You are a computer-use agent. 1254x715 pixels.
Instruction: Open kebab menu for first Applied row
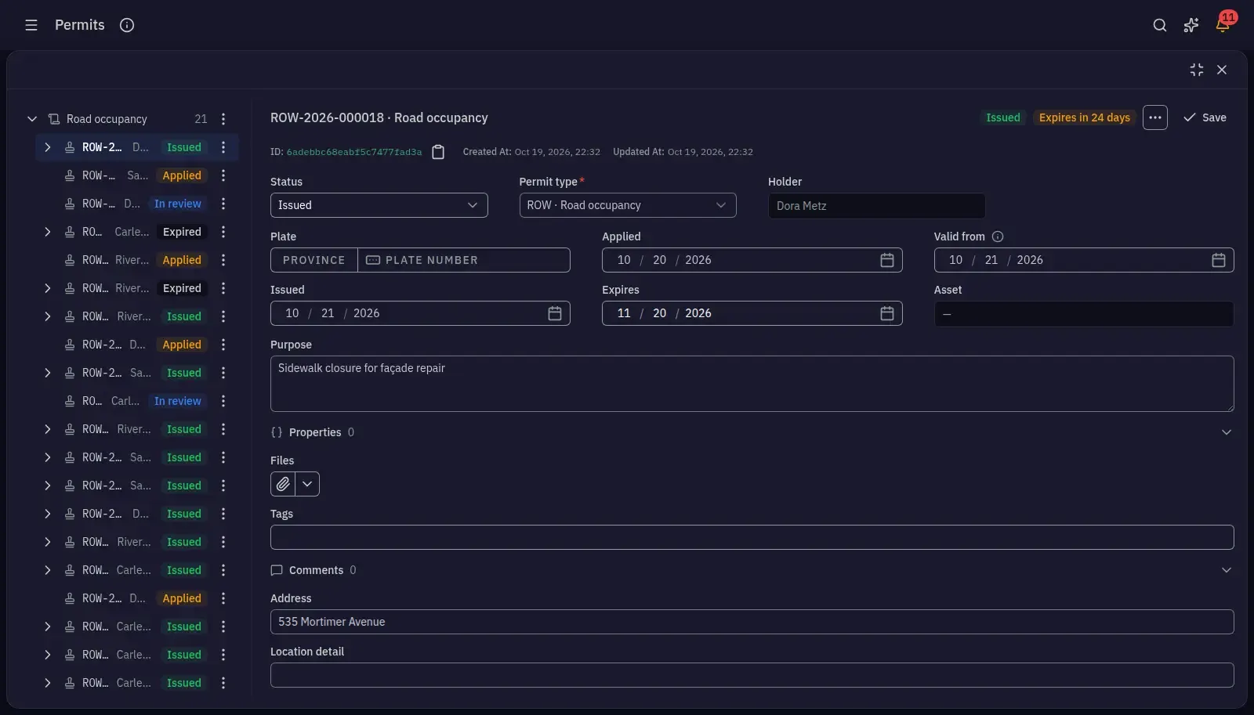pos(223,175)
